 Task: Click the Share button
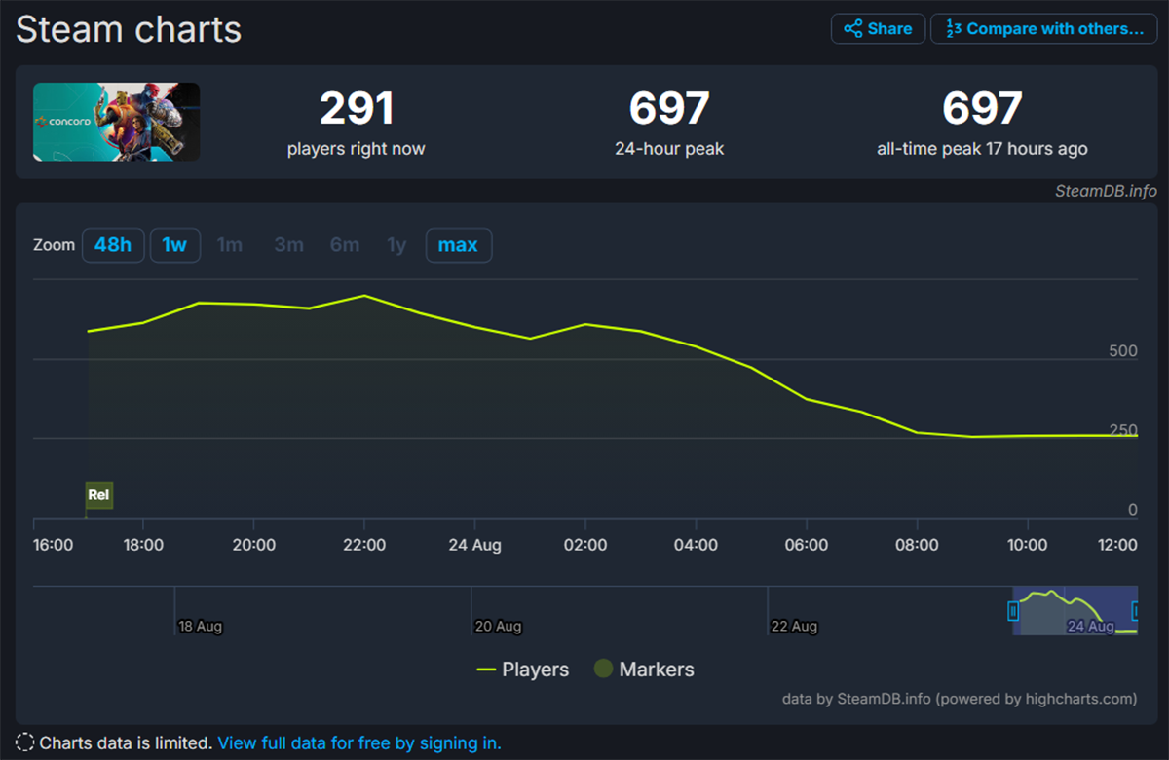tap(877, 28)
